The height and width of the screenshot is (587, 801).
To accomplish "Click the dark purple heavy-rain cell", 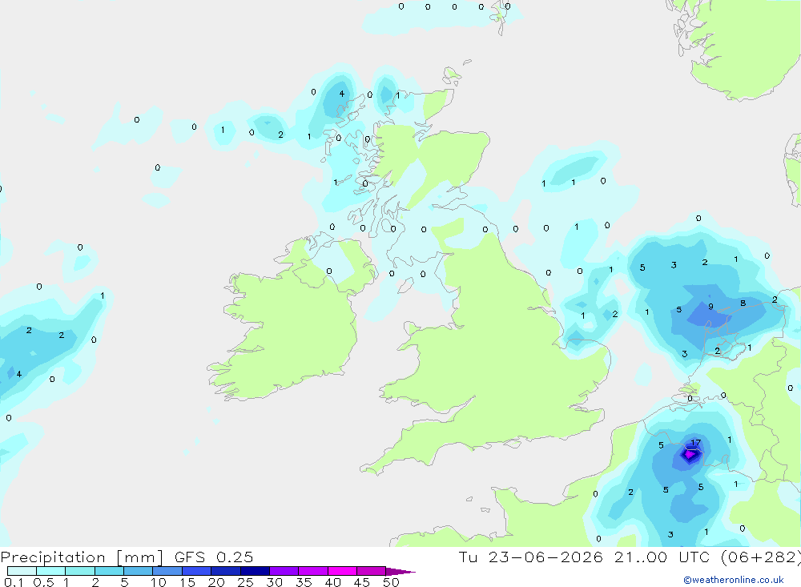I will click(690, 453).
